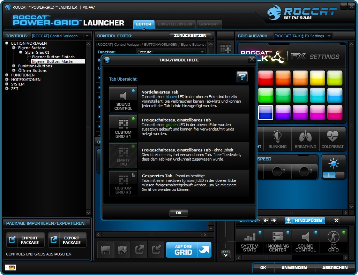The width and height of the screenshot is (358, 275).
Task: Click the German flag language icon
Action: pos(10,267)
